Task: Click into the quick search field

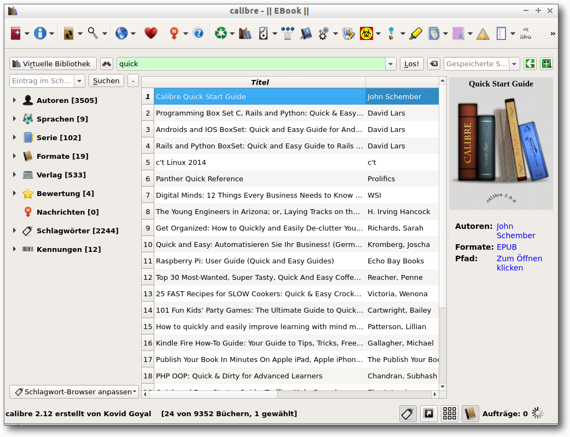Action: coord(251,64)
